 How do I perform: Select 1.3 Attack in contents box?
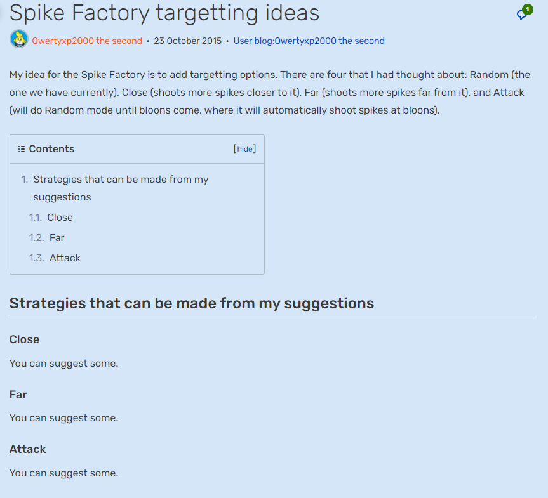pyautogui.click(x=65, y=258)
